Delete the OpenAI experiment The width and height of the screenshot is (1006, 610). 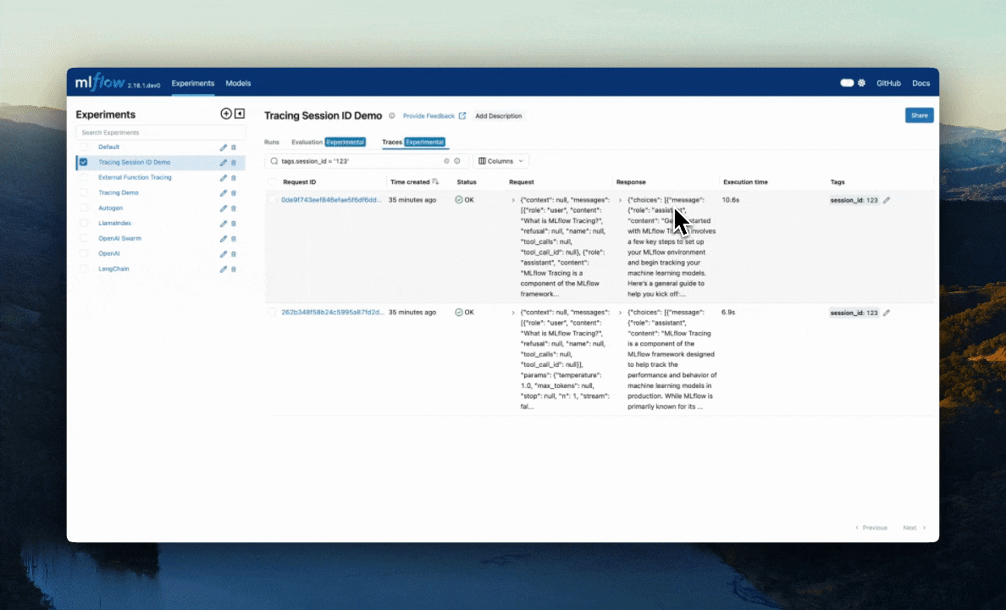234,254
